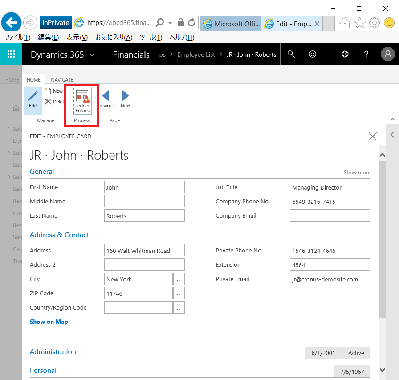Screen dimensions: 399x380
Task: Go to Next employee record
Action: 126,99
